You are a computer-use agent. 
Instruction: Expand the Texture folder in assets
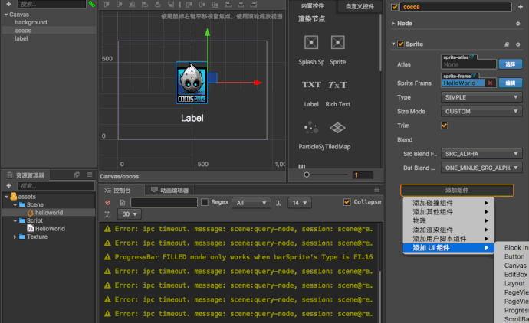point(15,237)
